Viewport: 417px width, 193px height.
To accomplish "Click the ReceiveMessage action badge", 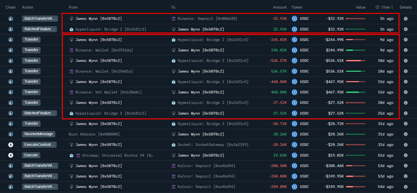I will (39, 134).
